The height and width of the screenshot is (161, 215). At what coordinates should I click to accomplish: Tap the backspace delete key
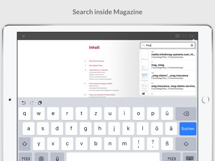pyautogui.click(x=186, y=114)
